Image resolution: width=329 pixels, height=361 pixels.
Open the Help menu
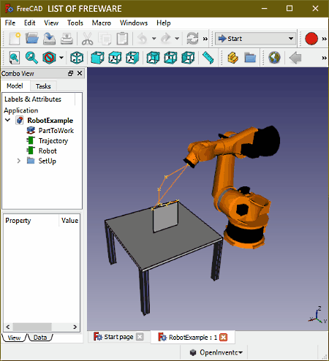[163, 23]
